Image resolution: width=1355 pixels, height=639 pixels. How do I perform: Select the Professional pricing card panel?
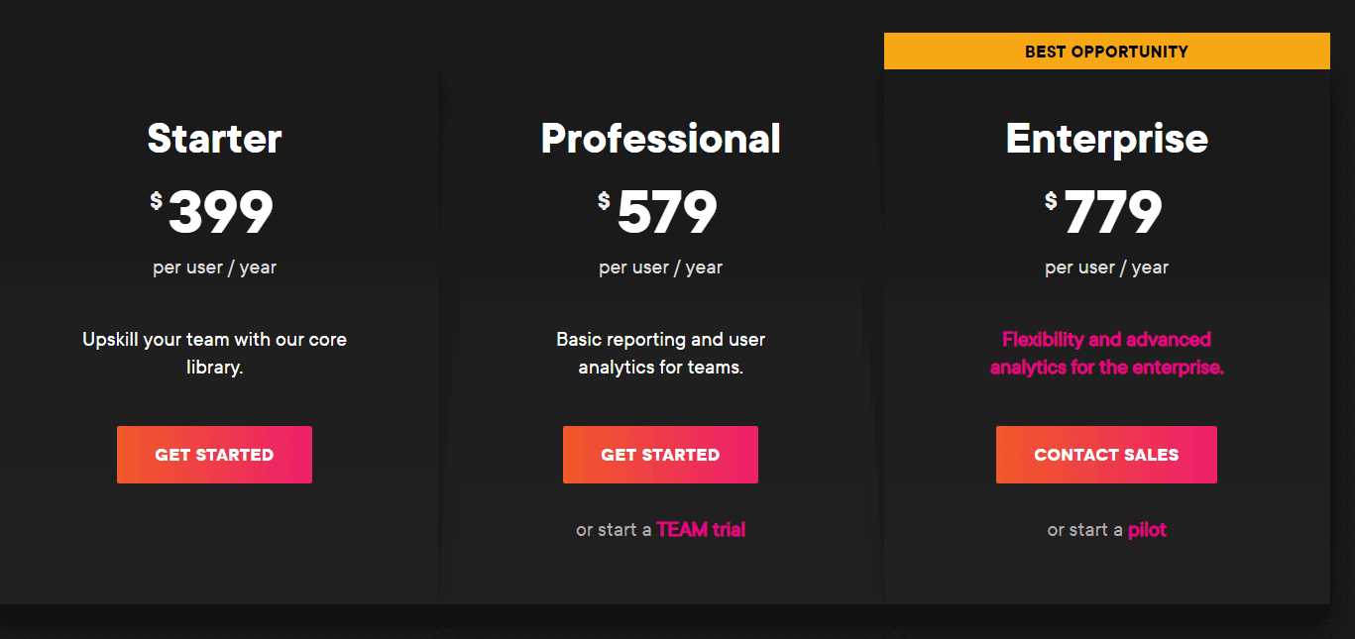click(x=660, y=575)
